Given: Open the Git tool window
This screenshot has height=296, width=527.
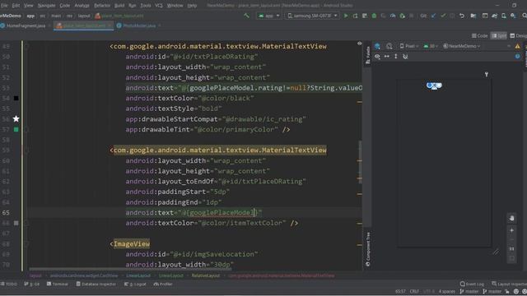Looking at the screenshot, I should pyautogui.click(x=32, y=284).
